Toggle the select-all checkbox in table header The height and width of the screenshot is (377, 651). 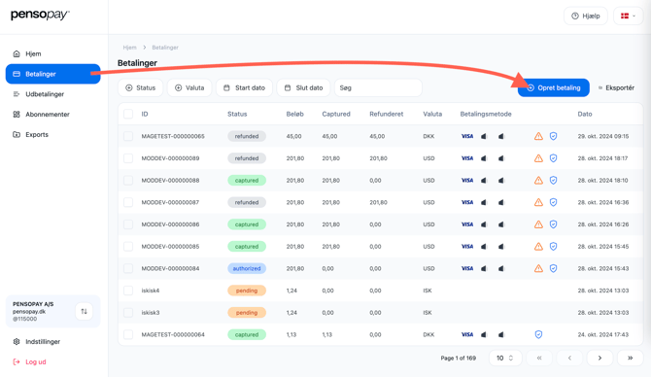point(128,115)
